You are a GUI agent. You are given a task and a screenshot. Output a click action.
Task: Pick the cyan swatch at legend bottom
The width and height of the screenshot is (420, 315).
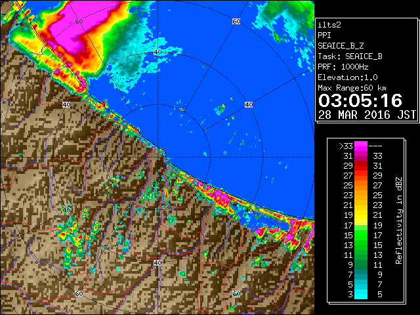pyautogui.click(x=361, y=294)
